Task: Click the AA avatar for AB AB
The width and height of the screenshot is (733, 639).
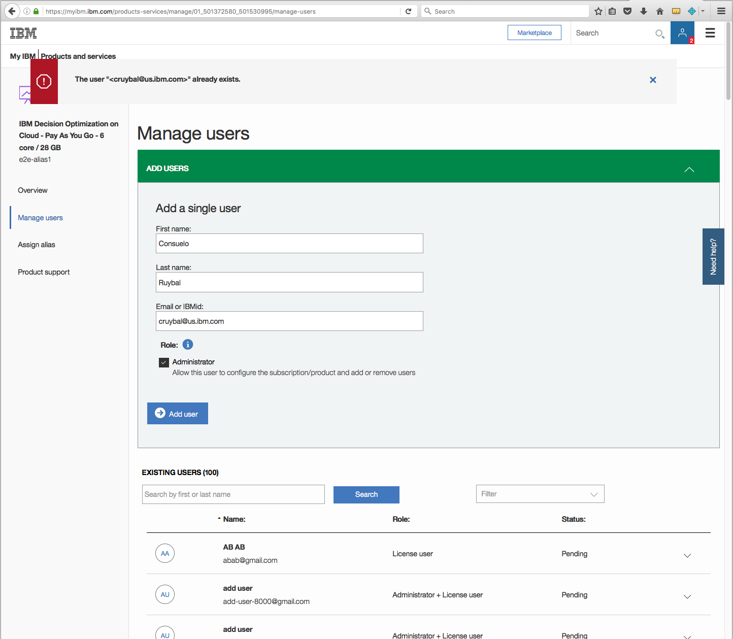Action: [165, 553]
